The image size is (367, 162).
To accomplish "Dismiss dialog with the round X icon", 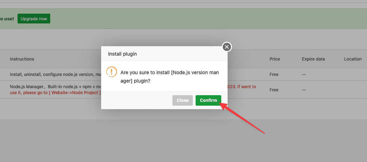I will click(x=227, y=47).
